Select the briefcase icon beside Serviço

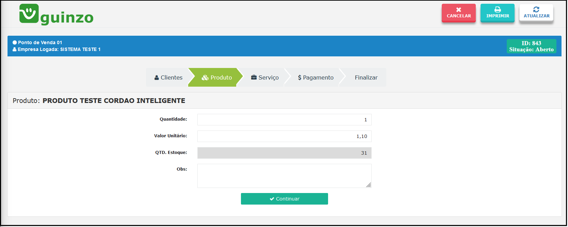point(254,77)
